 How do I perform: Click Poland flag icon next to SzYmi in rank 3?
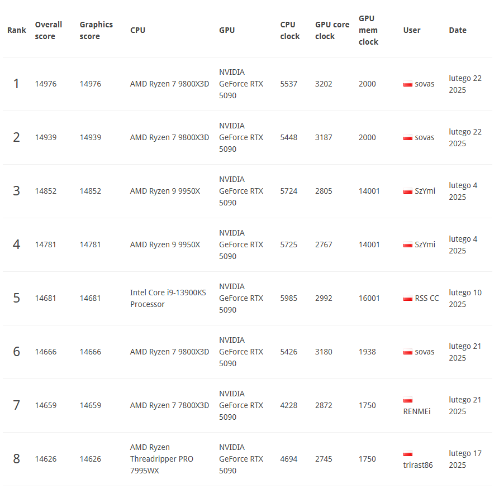pos(407,191)
